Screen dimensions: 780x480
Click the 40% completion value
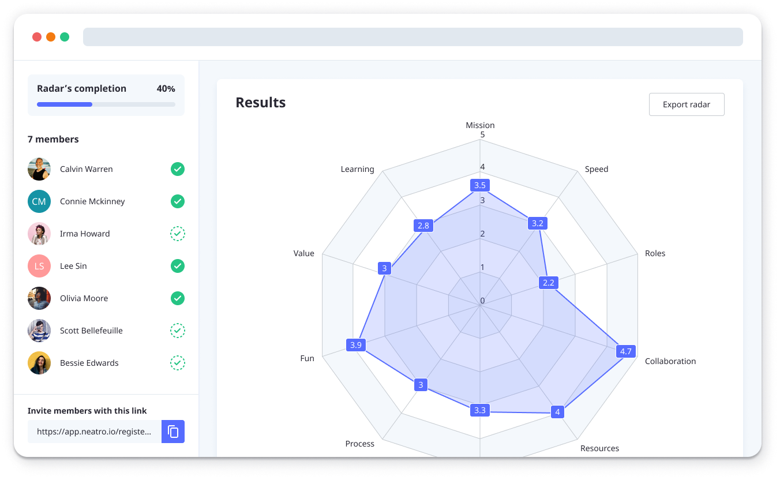[x=166, y=89]
